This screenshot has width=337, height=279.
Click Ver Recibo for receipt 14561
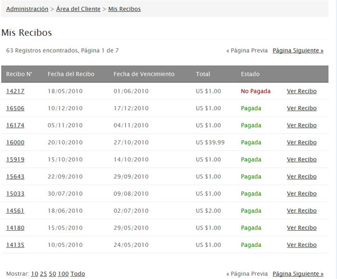[x=302, y=211]
